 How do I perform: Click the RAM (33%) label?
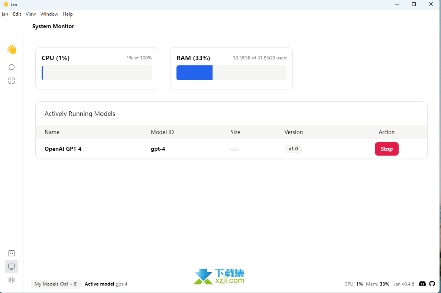tap(193, 58)
